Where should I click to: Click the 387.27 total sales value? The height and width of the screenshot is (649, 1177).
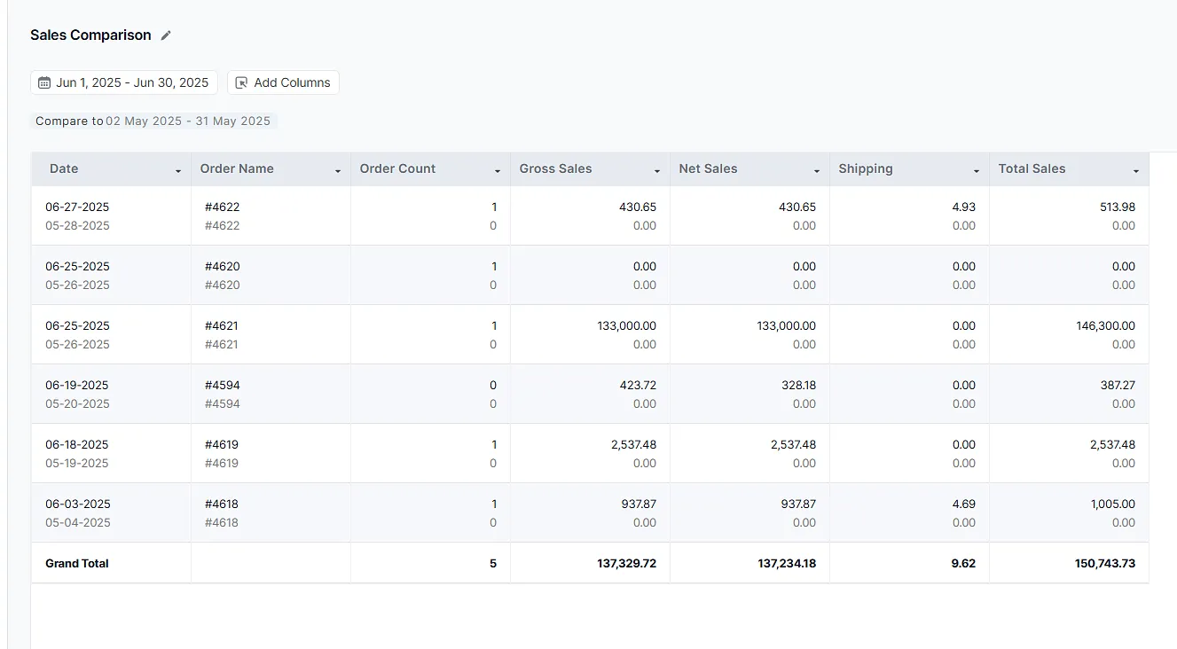pyautogui.click(x=1118, y=385)
